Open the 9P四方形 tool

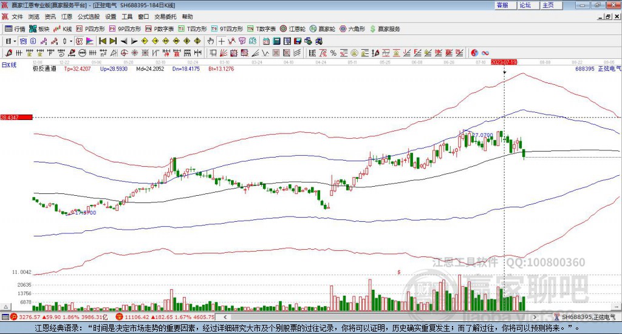[x=125, y=29]
